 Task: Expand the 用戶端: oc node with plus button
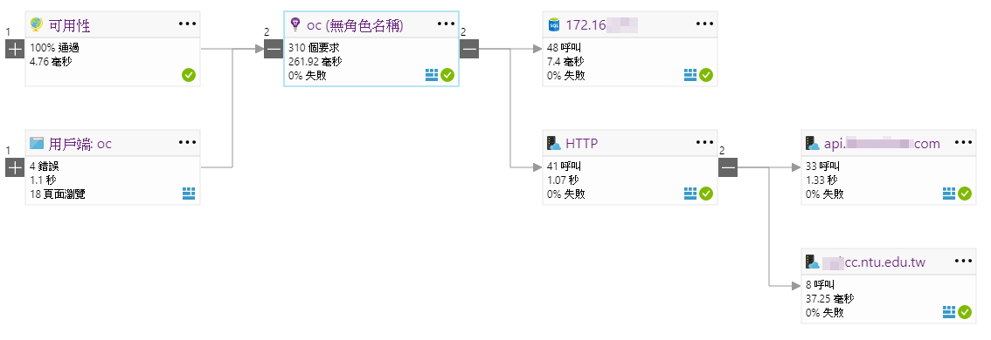(15, 167)
